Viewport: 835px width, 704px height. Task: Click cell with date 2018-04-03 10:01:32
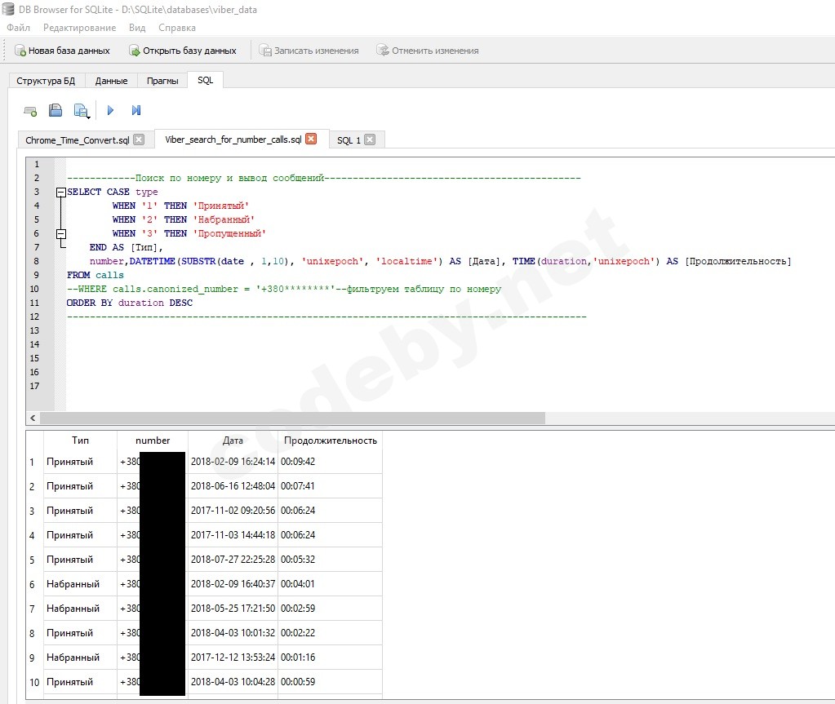[233, 633]
